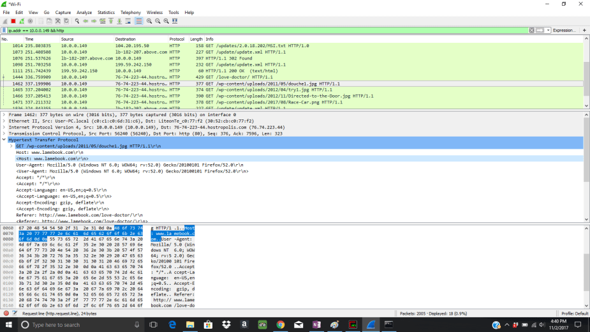Screen dimensions: 590x332
Task: Open Microsoft Edge from the taskbar
Action: 172,325
